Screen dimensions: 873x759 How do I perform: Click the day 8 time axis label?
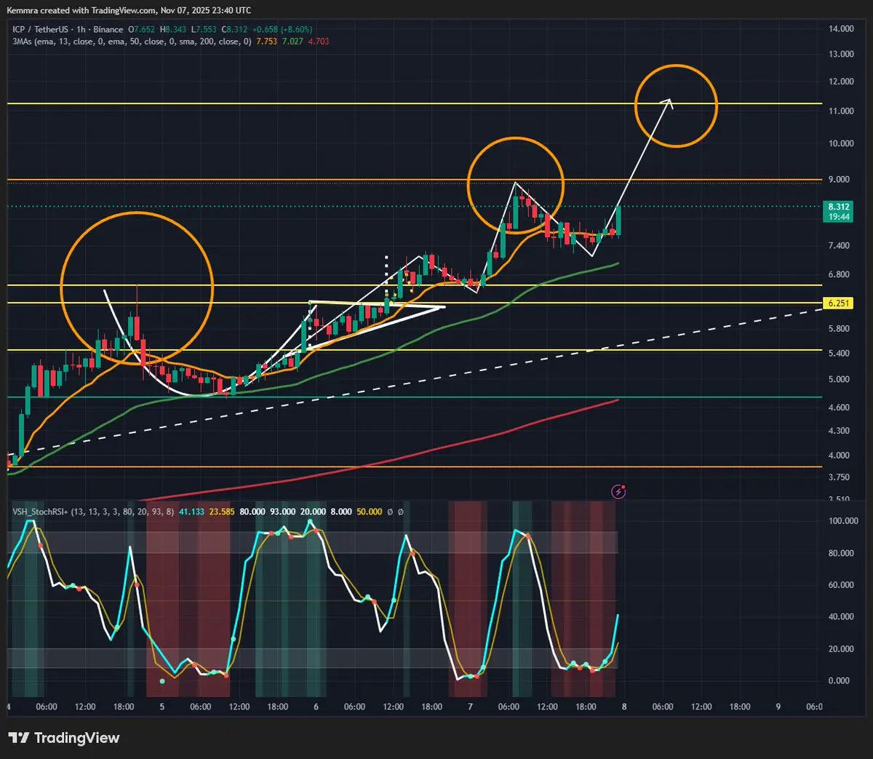[624, 707]
